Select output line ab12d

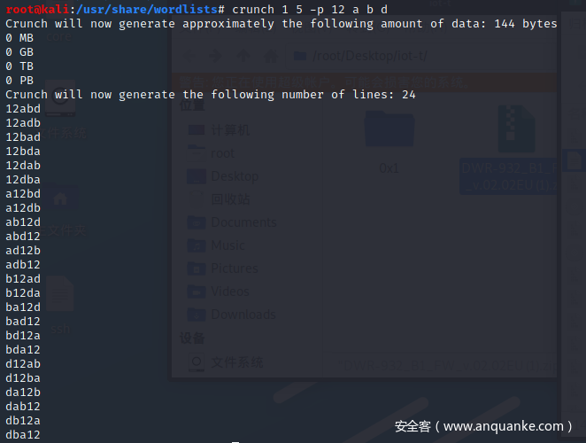coord(23,222)
